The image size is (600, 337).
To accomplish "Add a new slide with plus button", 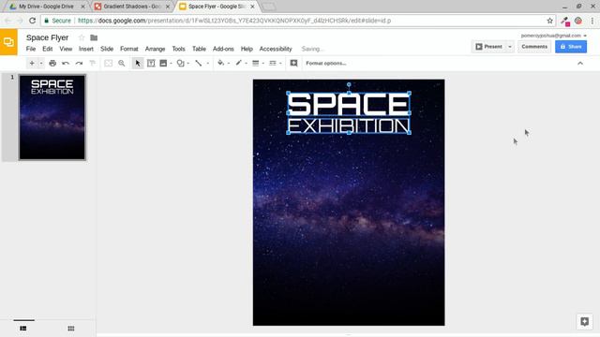I will [32, 64].
